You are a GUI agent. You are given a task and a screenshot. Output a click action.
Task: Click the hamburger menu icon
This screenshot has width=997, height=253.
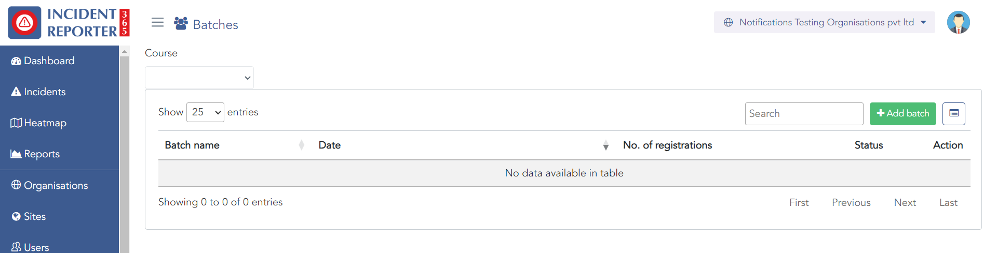(157, 22)
